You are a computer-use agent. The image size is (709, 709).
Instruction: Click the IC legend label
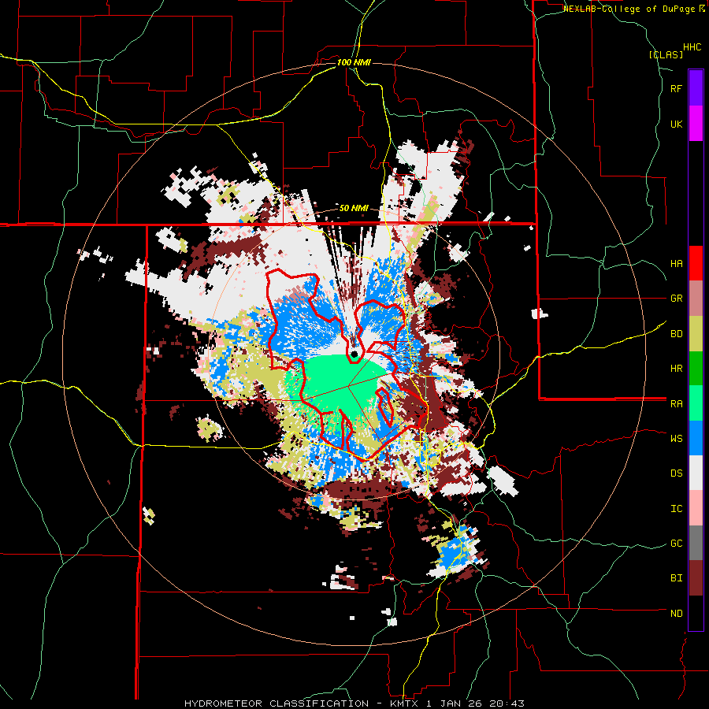[676, 509]
